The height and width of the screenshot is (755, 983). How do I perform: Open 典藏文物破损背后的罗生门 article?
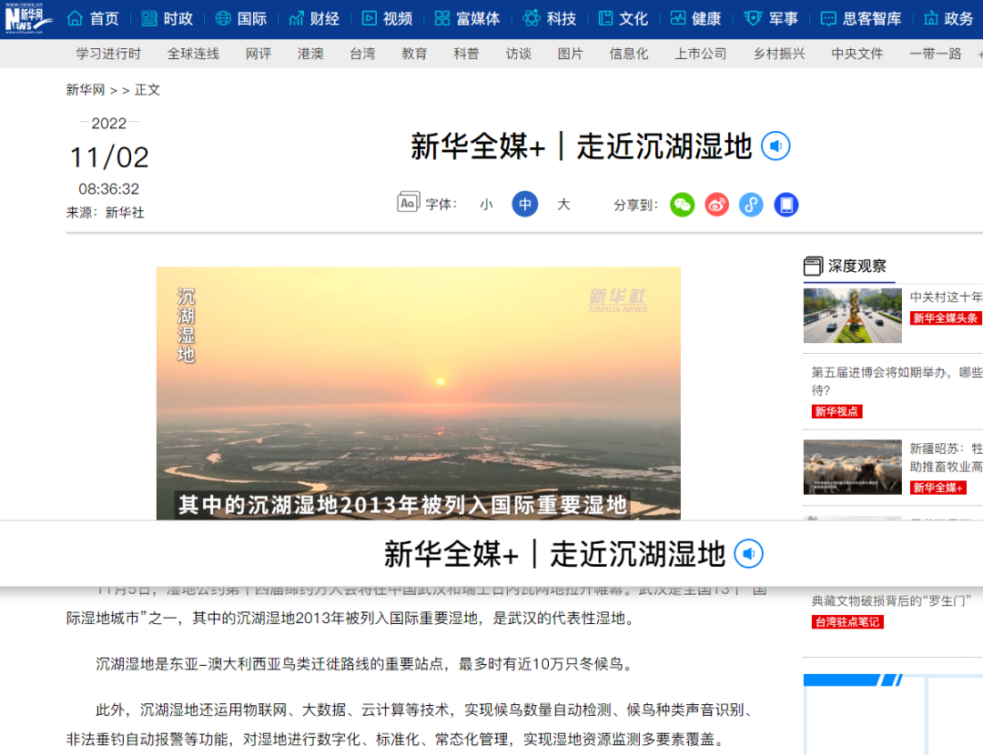coord(891,601)
